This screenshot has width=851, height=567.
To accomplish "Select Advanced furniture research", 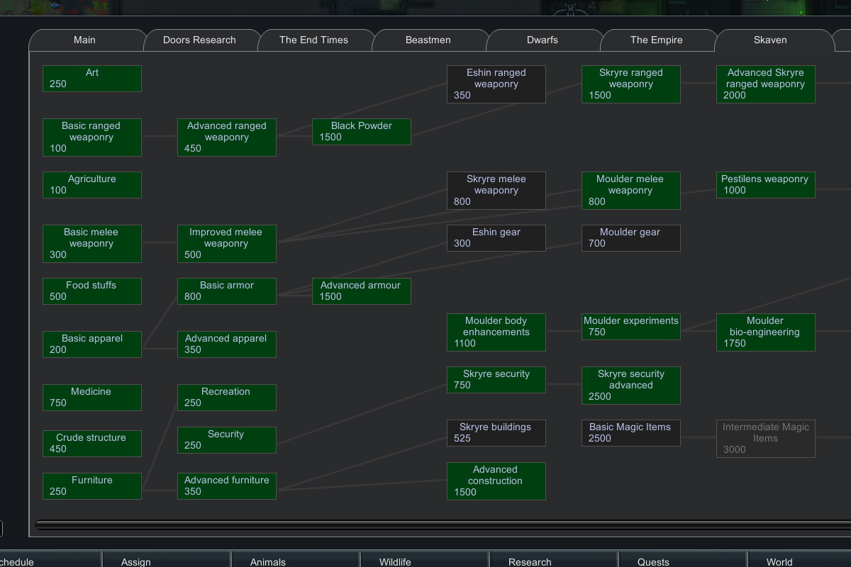I will [227, 486].
